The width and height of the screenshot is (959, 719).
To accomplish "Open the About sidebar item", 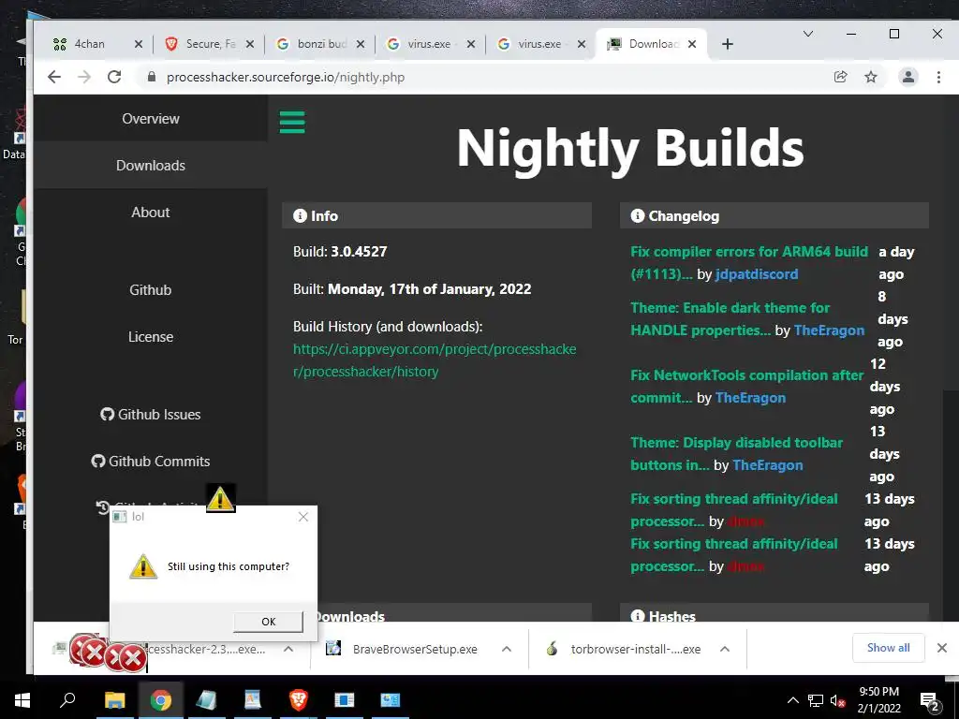I will tap(151, 213).
